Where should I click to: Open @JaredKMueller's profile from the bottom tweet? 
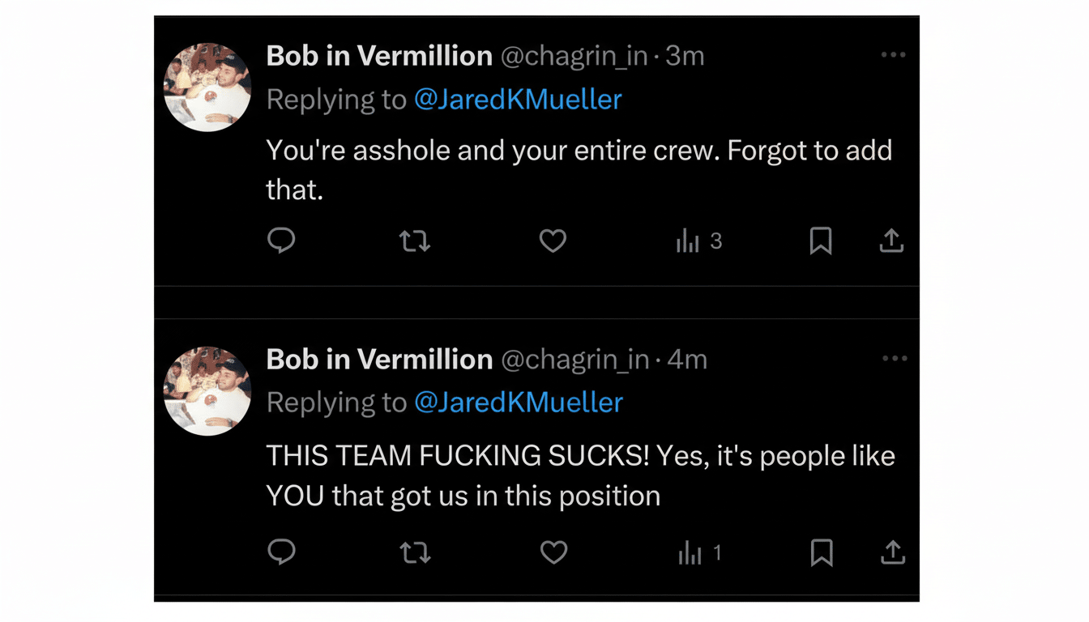(x=519, y=402)
